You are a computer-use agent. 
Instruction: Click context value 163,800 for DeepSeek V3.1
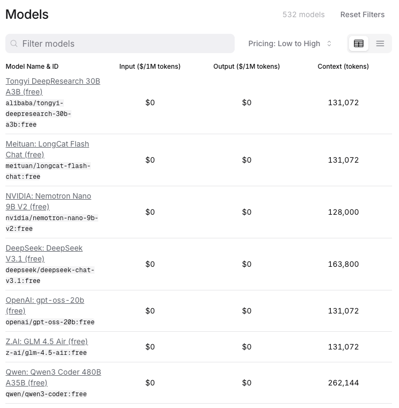pyautogui.click(x=343, y=264)
